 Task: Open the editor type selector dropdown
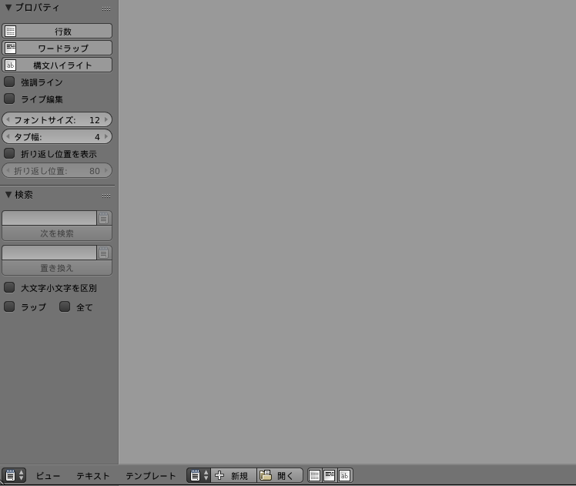click(14, 475)
